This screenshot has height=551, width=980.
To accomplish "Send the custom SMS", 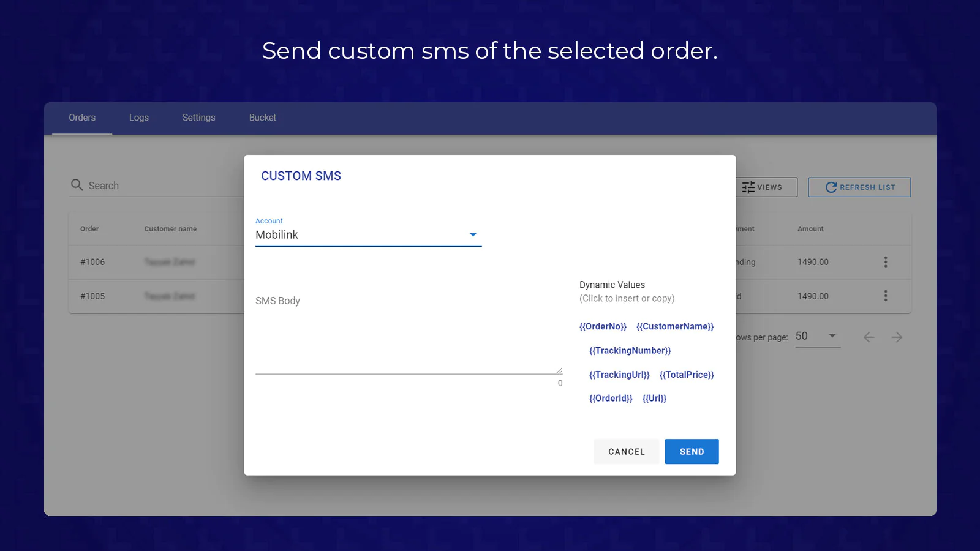I will (692, 452).
